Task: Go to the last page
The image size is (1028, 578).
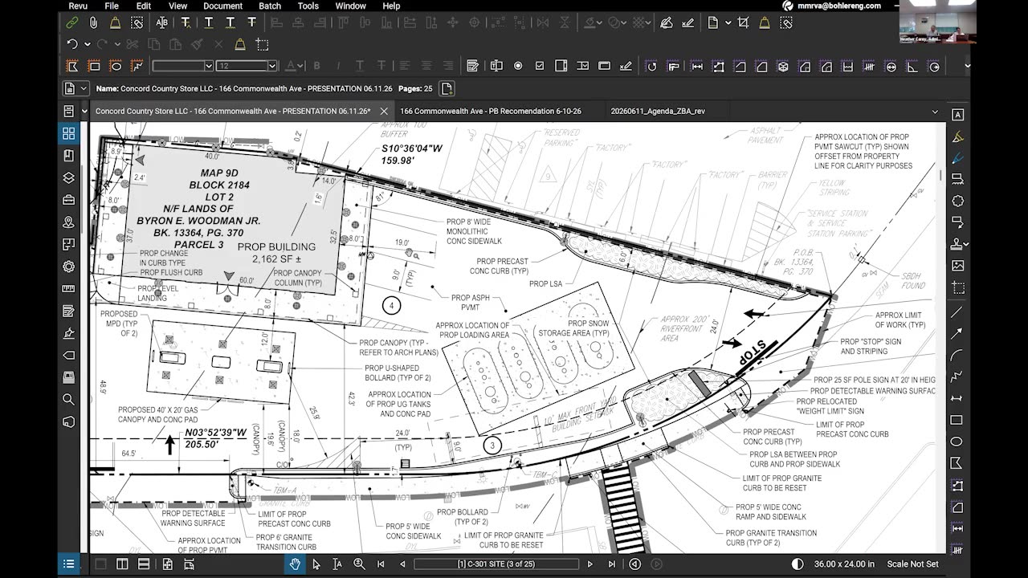Action: [612, 564]
